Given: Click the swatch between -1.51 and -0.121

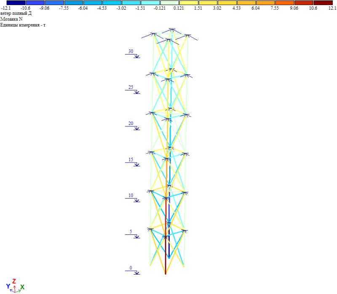Looking at the screenshot, I should point(150,3).
